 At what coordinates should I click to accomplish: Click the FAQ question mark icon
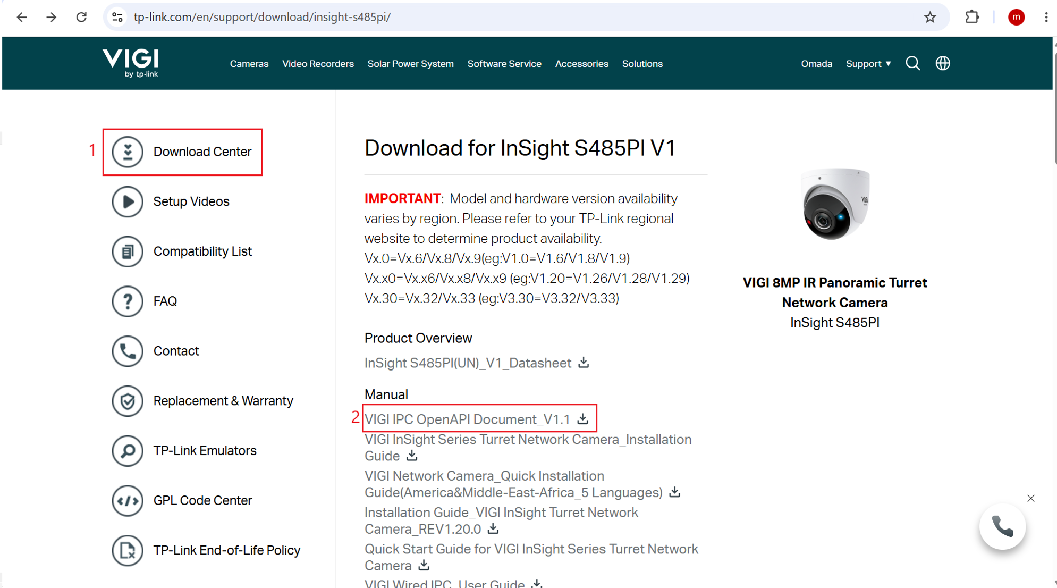128,301
